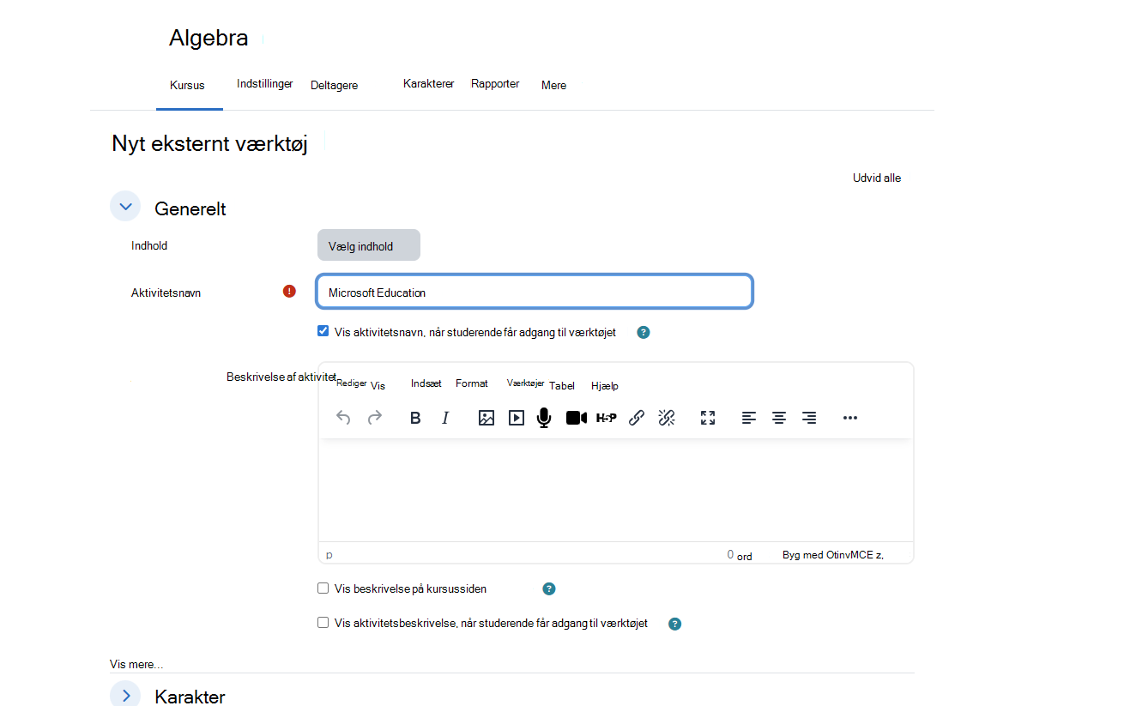Viewport: 1136px width, 706px height.
Task: Insert an image into the description
Action: point(486,418)
